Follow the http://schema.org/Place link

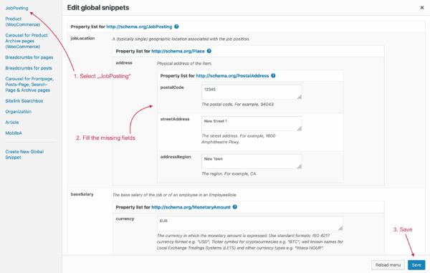click(178, 51)
